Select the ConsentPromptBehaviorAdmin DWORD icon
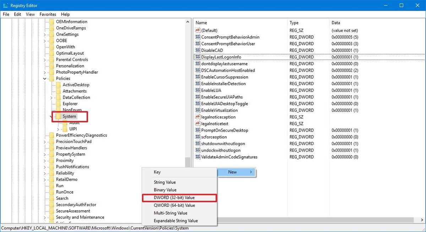 [198, 37]
